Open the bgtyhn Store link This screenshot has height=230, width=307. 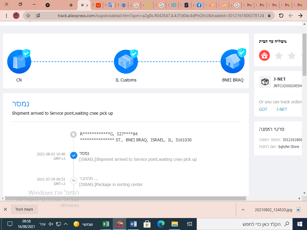click(x=289, y=147)
